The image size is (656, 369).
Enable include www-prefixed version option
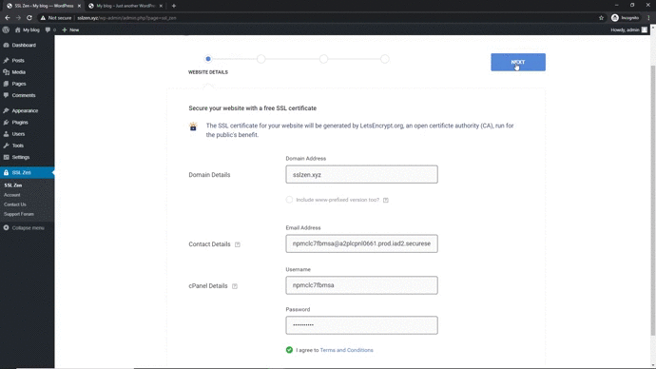[x=289, y=200]
